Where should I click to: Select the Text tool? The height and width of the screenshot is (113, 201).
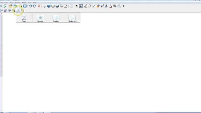[x=111, y=6]
